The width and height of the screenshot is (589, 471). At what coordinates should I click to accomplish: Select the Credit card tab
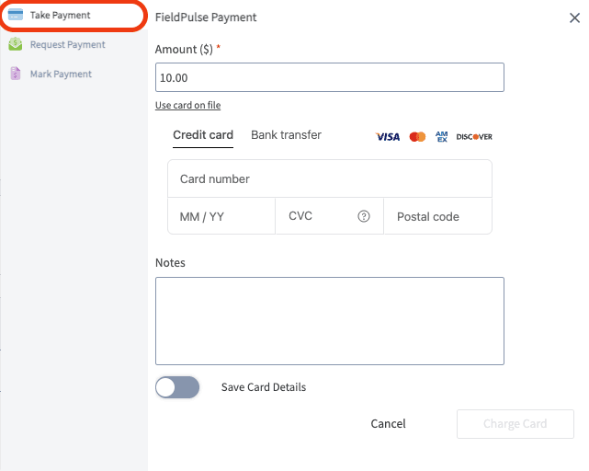click(x=203, y=134)
